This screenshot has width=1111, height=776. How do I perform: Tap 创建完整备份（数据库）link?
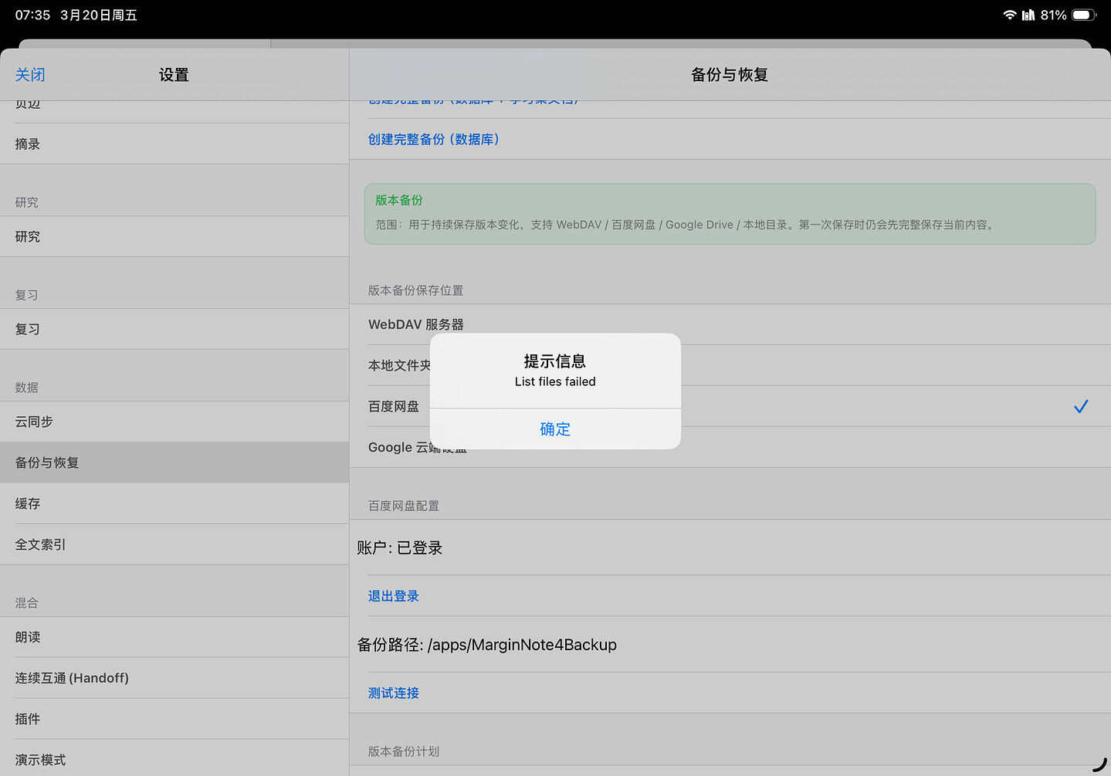click(x=433, y=139)
